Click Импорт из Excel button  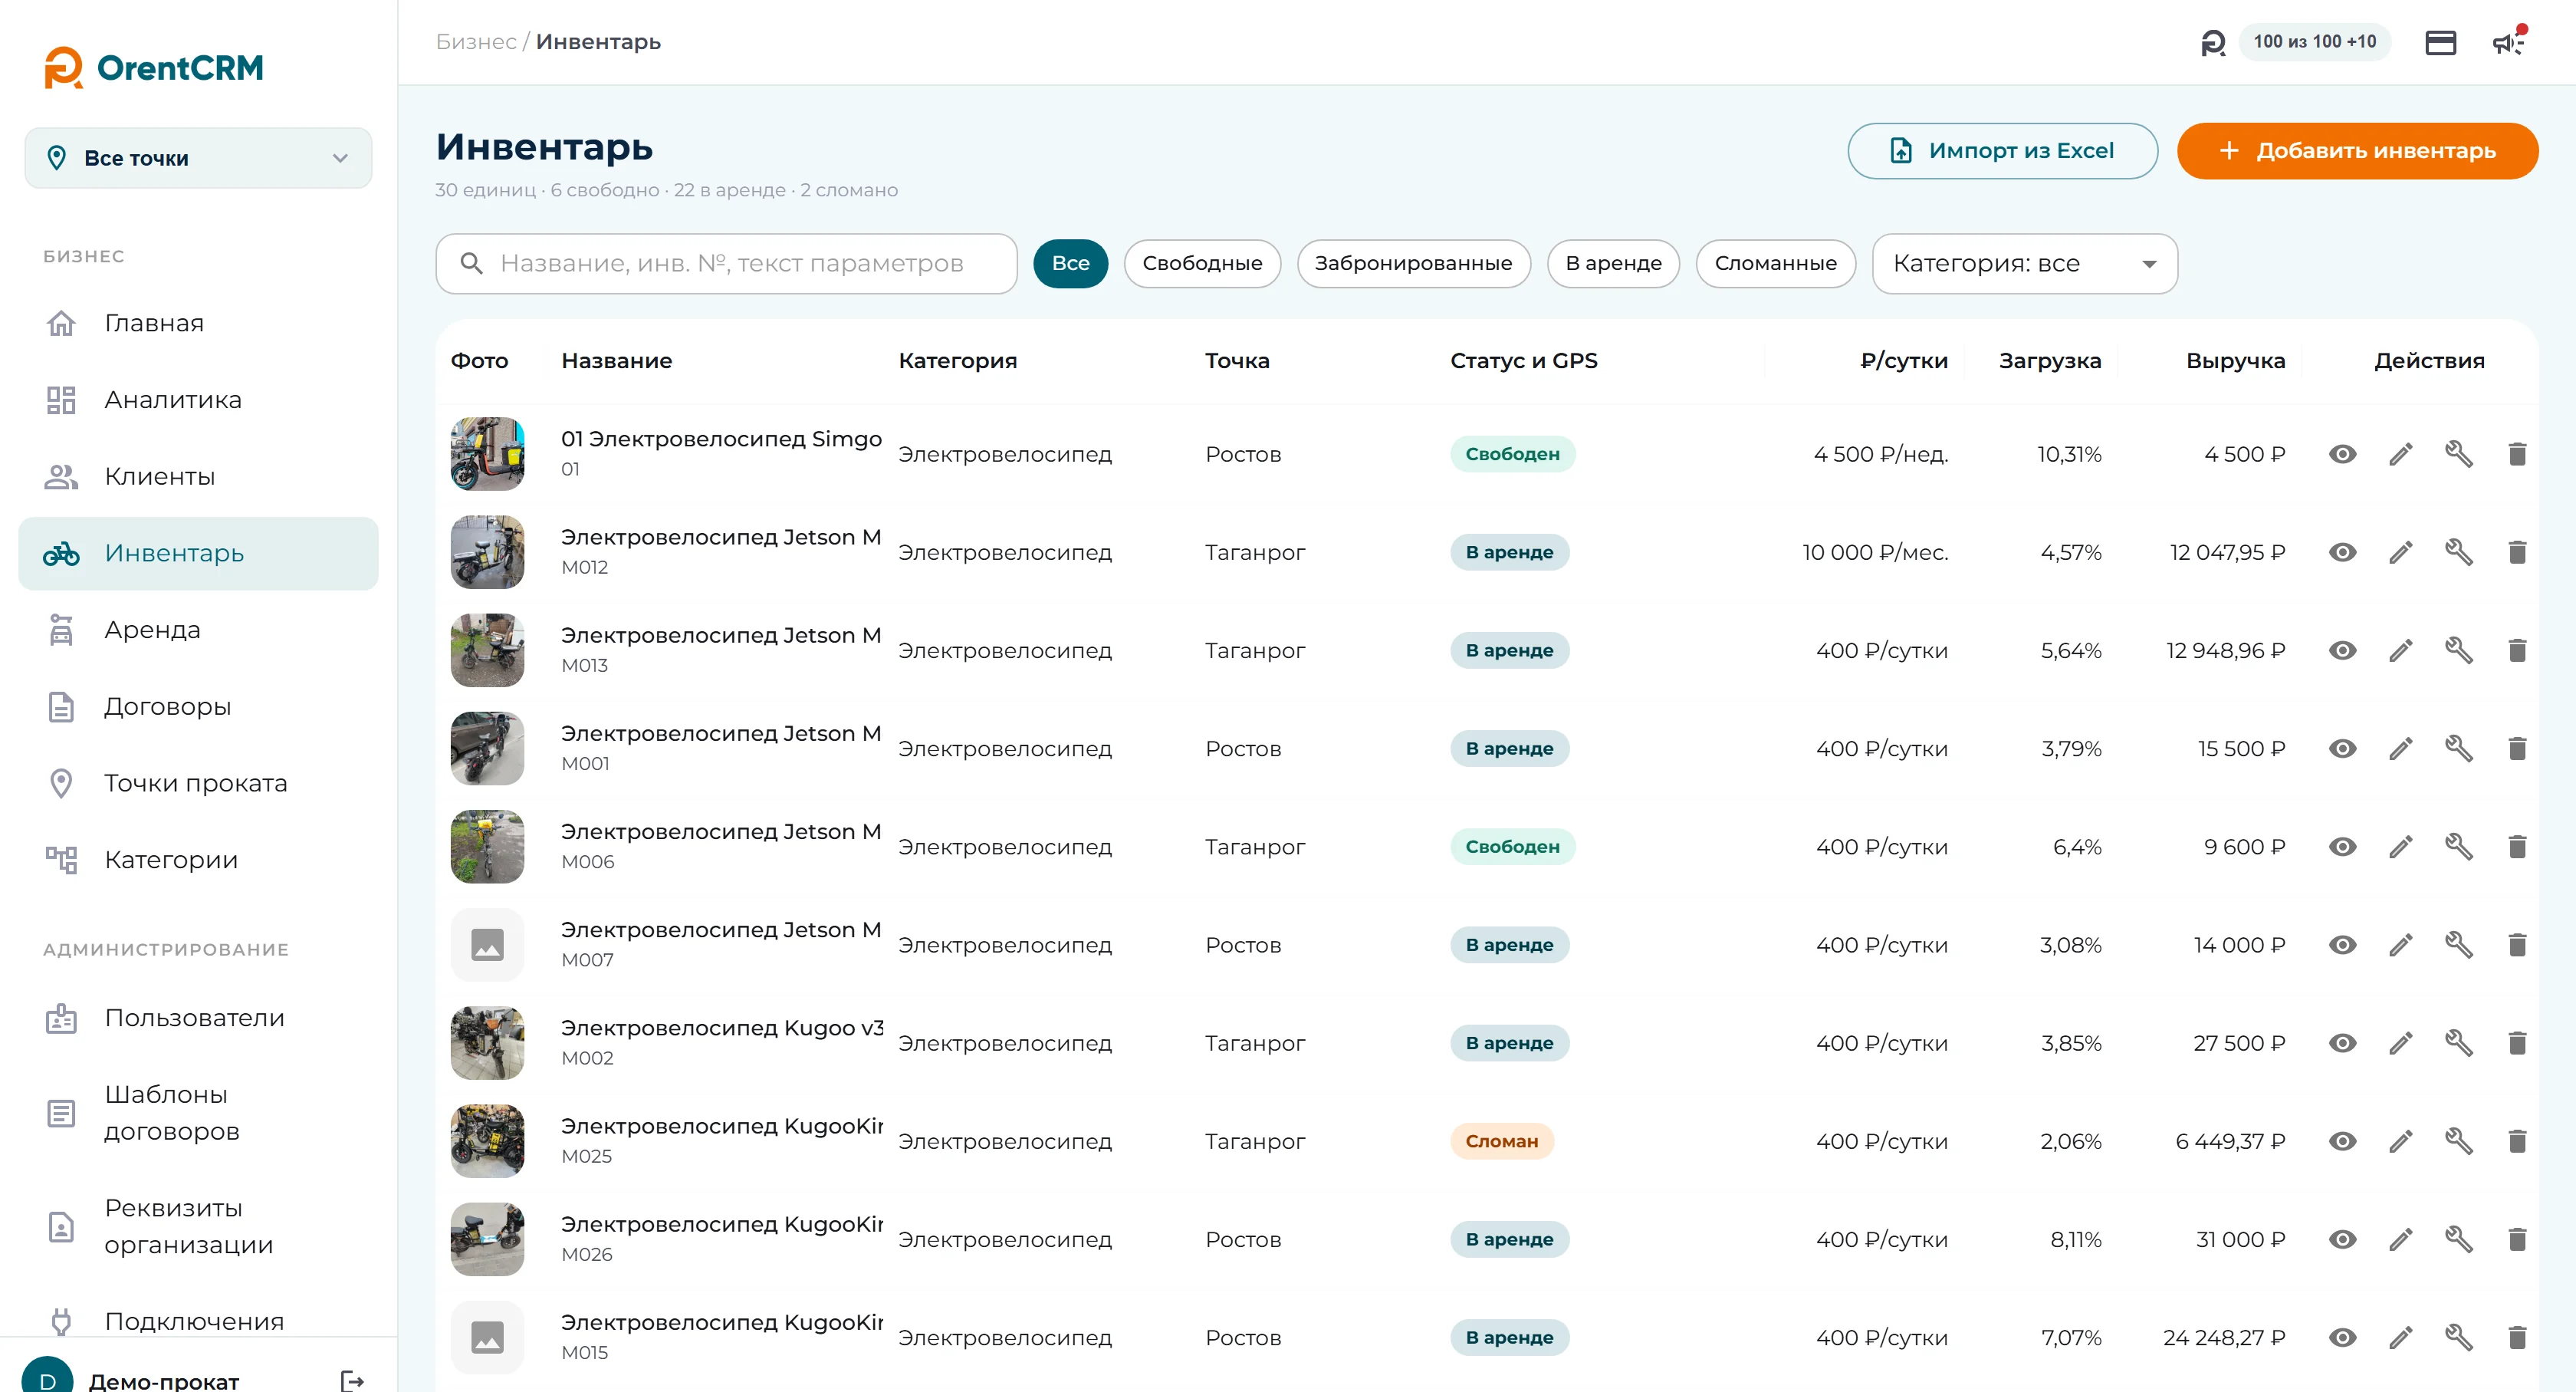pyautogui.click(x=2002, y=151)
